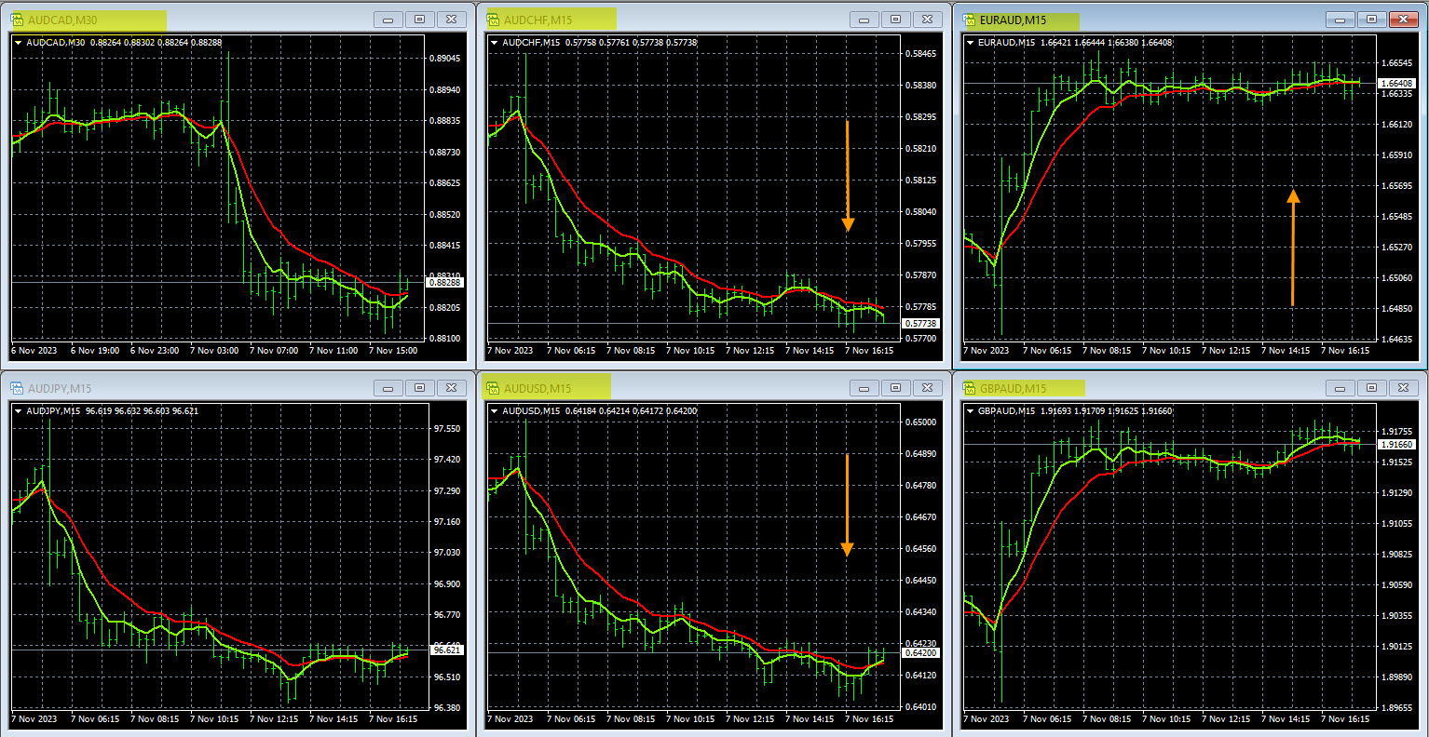Close the EURAUD,M15 chart window
Viewport: 1429px width, 737px height.
[1403, 20]
